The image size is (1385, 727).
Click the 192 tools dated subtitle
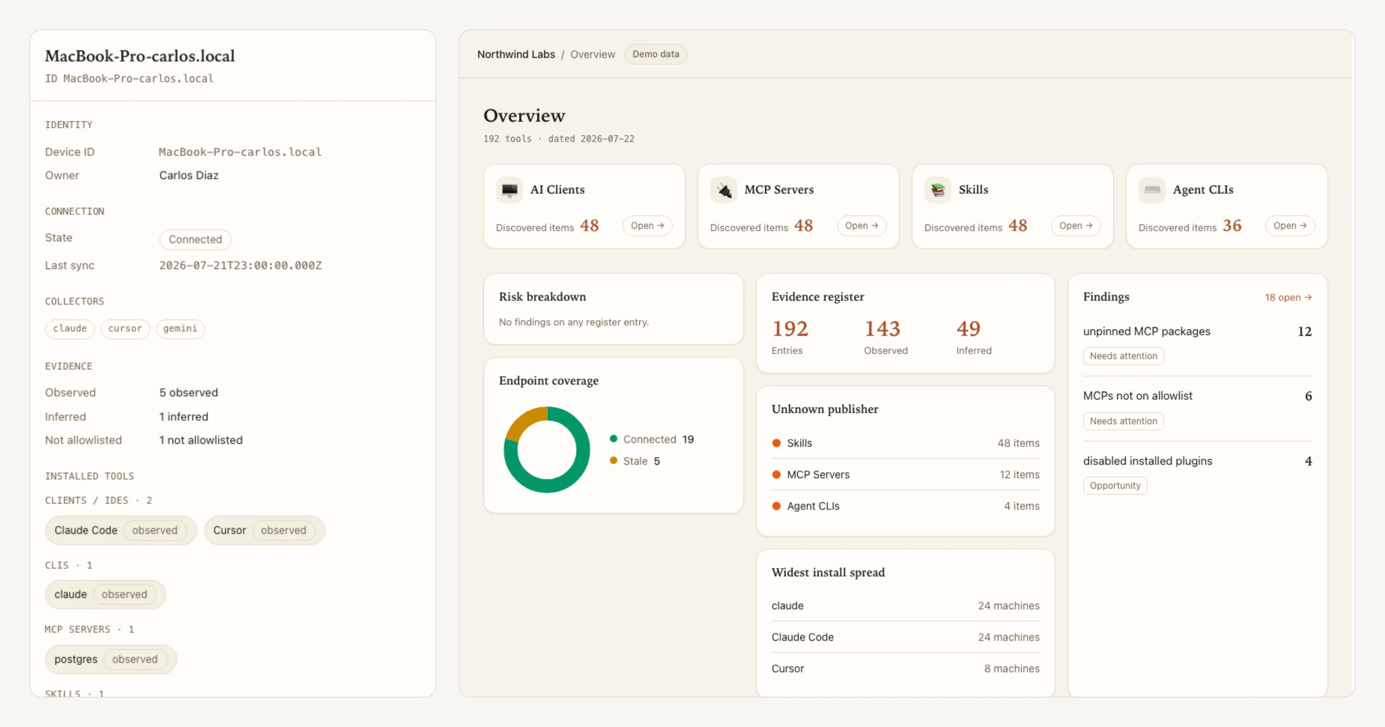[x=559, y=139]
